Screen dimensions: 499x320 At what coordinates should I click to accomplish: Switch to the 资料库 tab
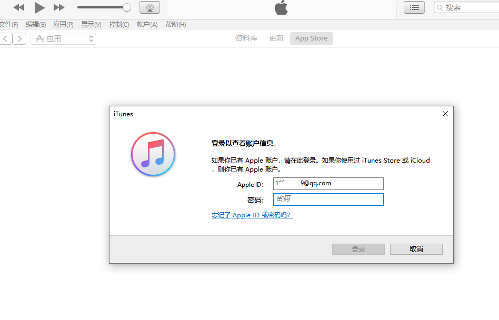point(246,38)
